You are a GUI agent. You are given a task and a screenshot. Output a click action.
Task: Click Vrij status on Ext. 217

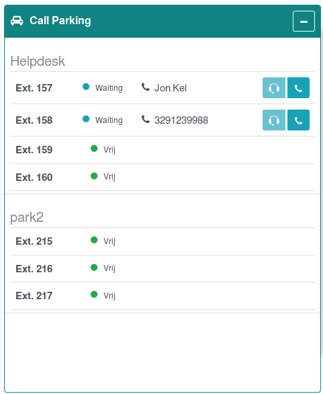[109, 296]
